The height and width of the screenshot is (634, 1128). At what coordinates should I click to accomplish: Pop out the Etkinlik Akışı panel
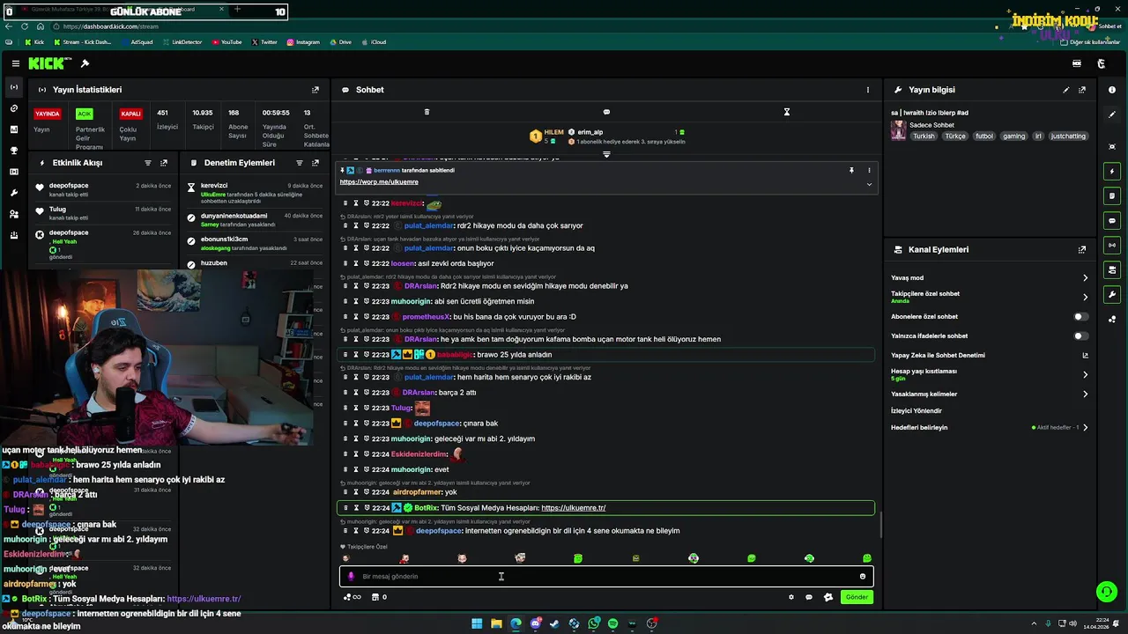[x=164, y=163]
